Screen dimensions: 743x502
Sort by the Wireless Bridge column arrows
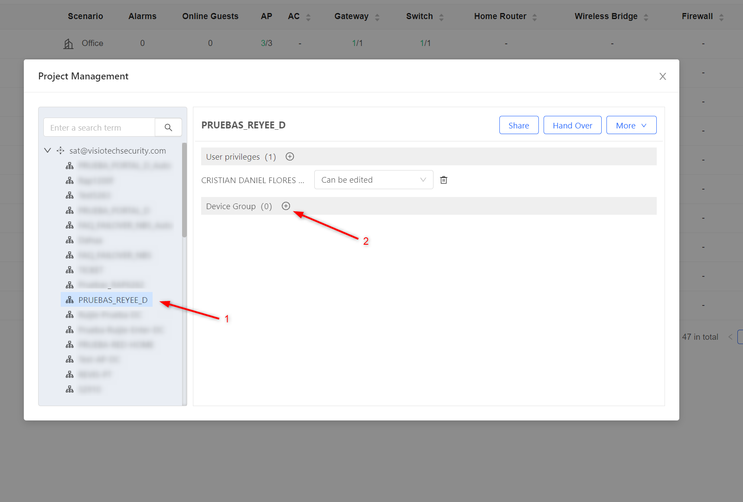(x=646, y=17)
